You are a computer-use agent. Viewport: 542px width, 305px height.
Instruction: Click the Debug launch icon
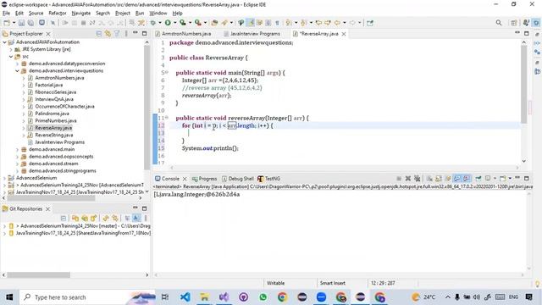pyautogui.click(x=152, y=23)
